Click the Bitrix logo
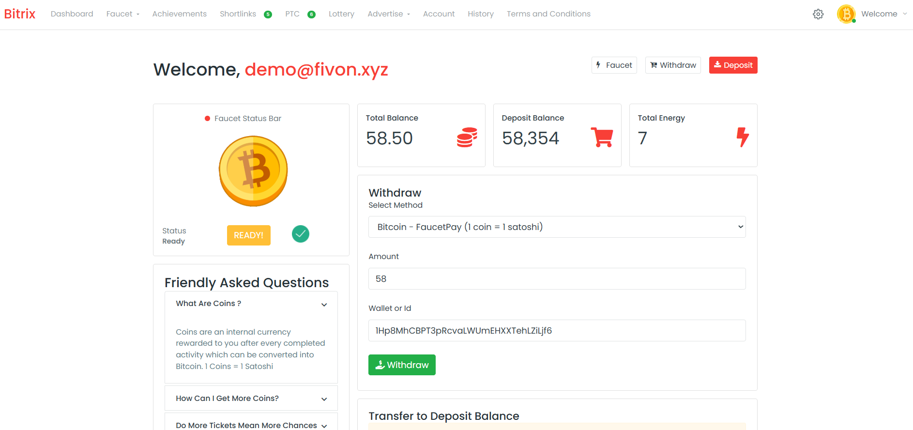The width and height of the screenshot is (913, 430). (x=20, y=14)
